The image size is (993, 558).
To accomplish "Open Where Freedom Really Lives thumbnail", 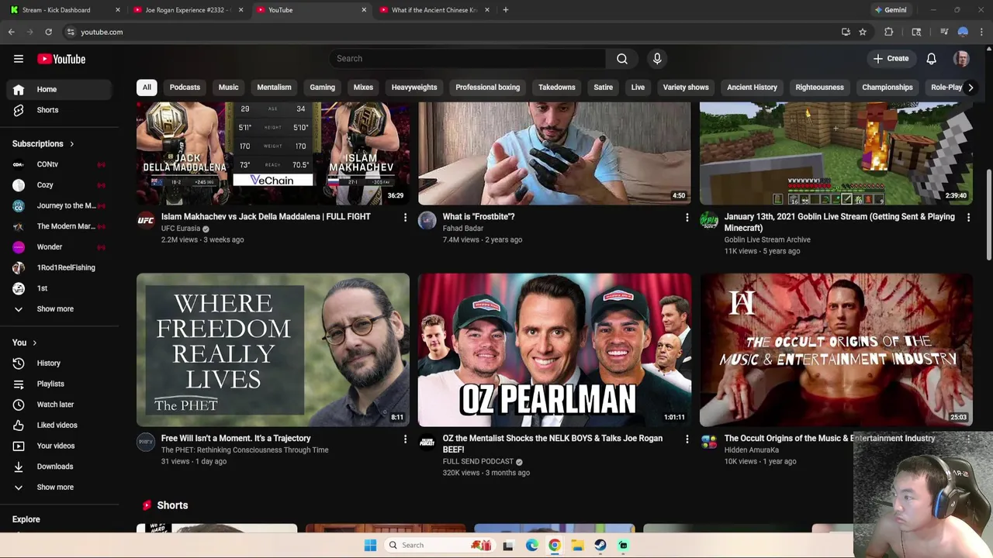I will 273,350.
